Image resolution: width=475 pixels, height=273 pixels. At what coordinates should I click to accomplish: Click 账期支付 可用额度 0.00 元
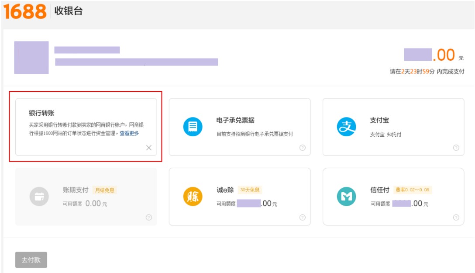click(x=85, y=204)
